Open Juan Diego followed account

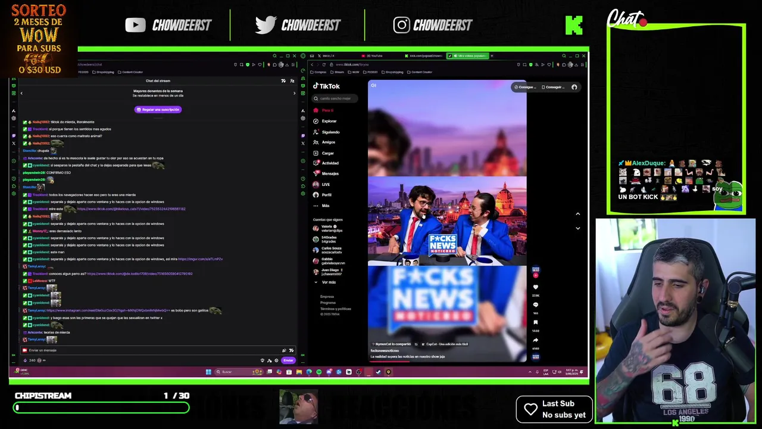tap(329, 271)
